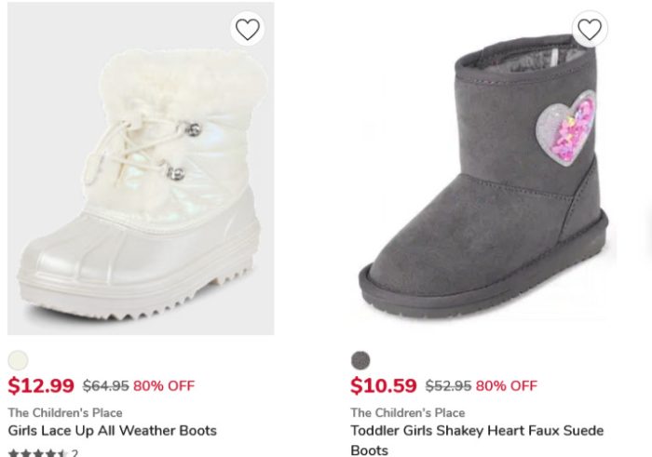Click the review count next to the stars
Viewport: 652px width, 457px height.
75,454
